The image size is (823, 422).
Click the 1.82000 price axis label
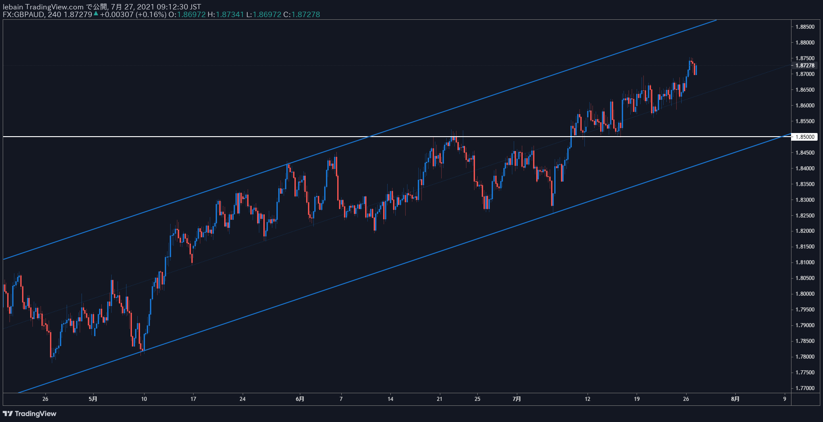coord(805,231)
